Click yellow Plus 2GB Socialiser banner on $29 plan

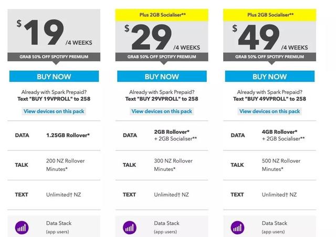pos(162,15)
